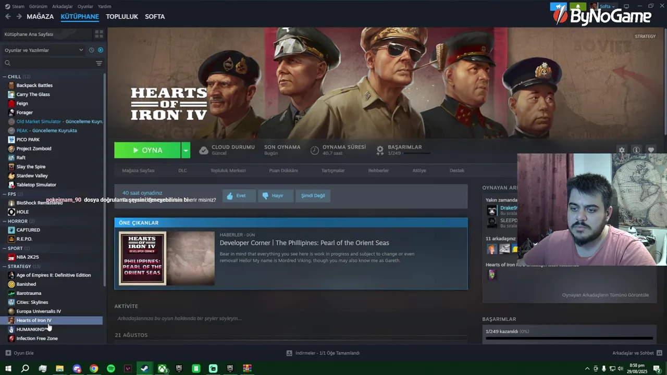Open game settings gear icon
The image size is (667, 375).
(622, 150)
